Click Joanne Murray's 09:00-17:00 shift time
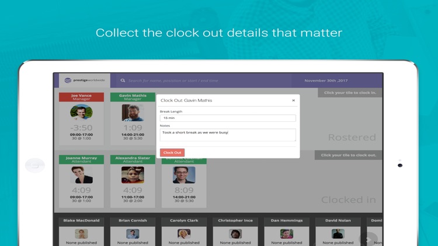Viewport: 438px width, 246px height. (x=81, y=197)
